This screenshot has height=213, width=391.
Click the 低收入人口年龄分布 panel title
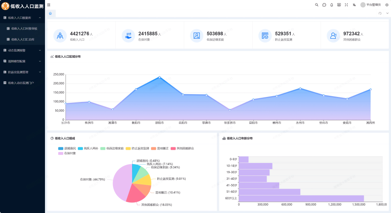239,138
